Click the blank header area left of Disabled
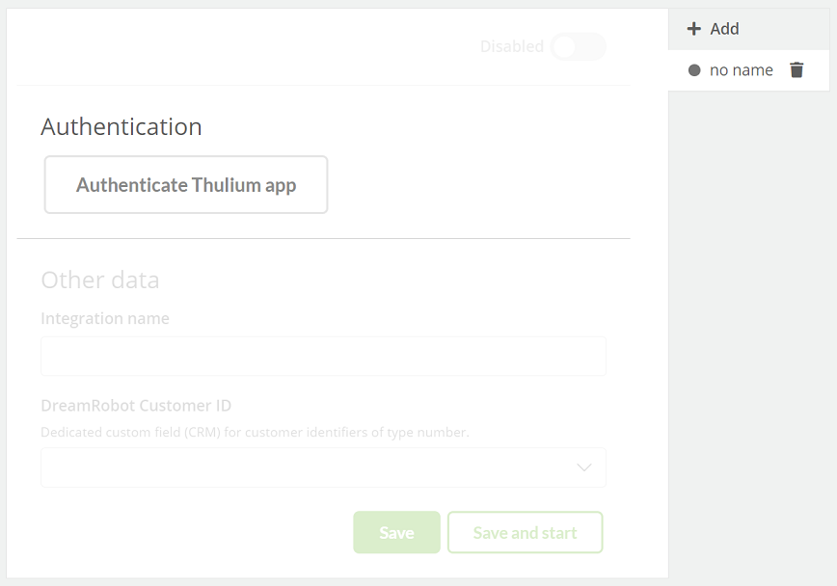 (x=246, y=47)
